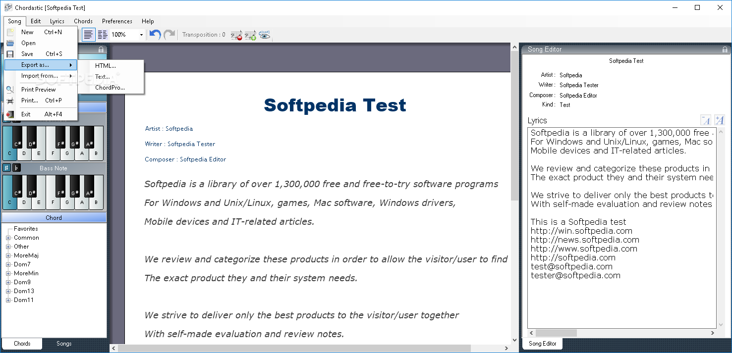Viewport: 732px width, 353px height.
Task: Expand the Dom13 chord group
Action: (8, 292)
